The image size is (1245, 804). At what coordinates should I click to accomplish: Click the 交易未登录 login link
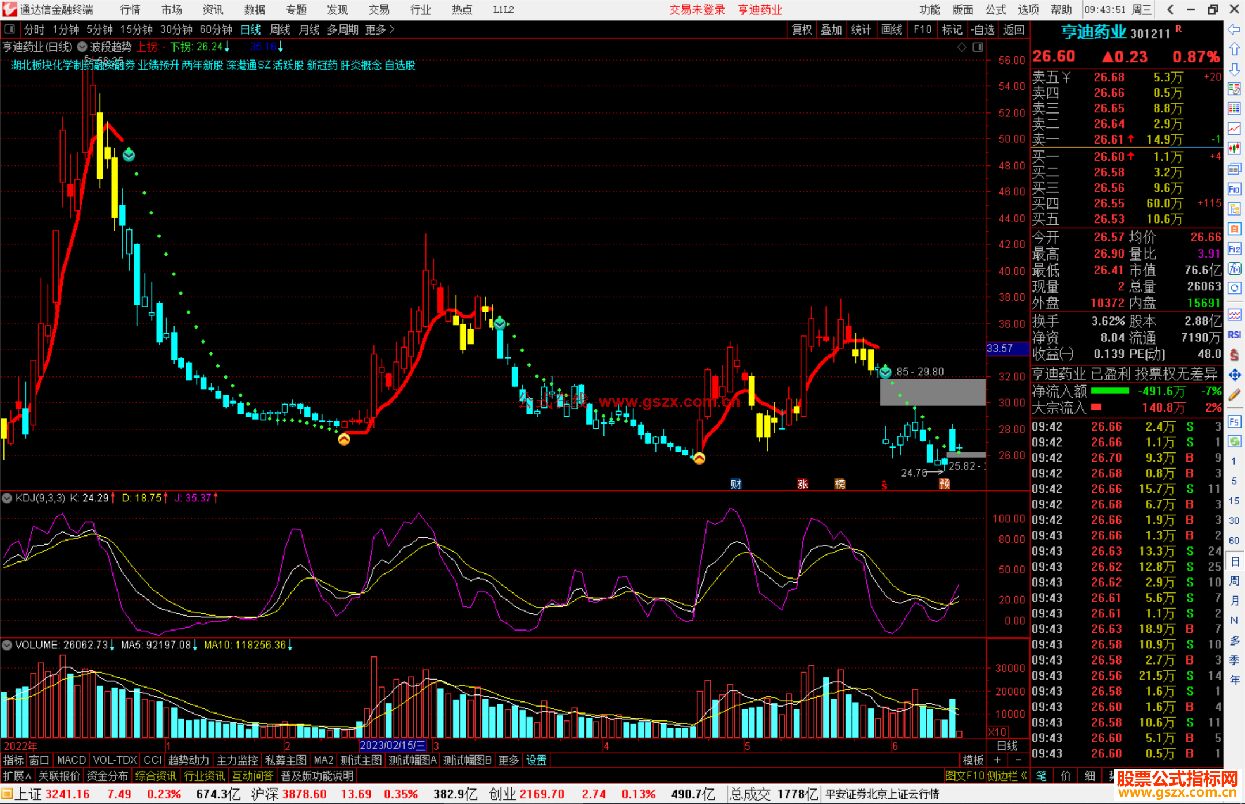tap(697, 10)
